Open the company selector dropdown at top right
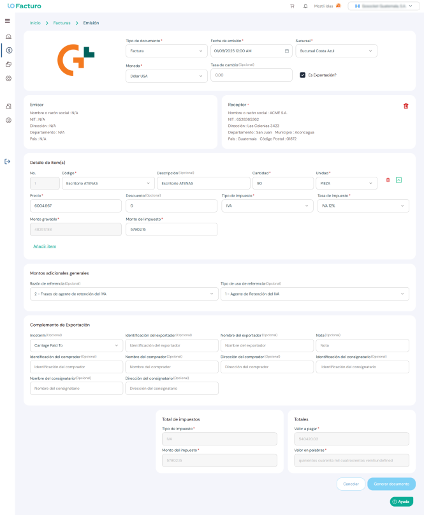This screenshot has width=424, height=515. coord(384,6)
